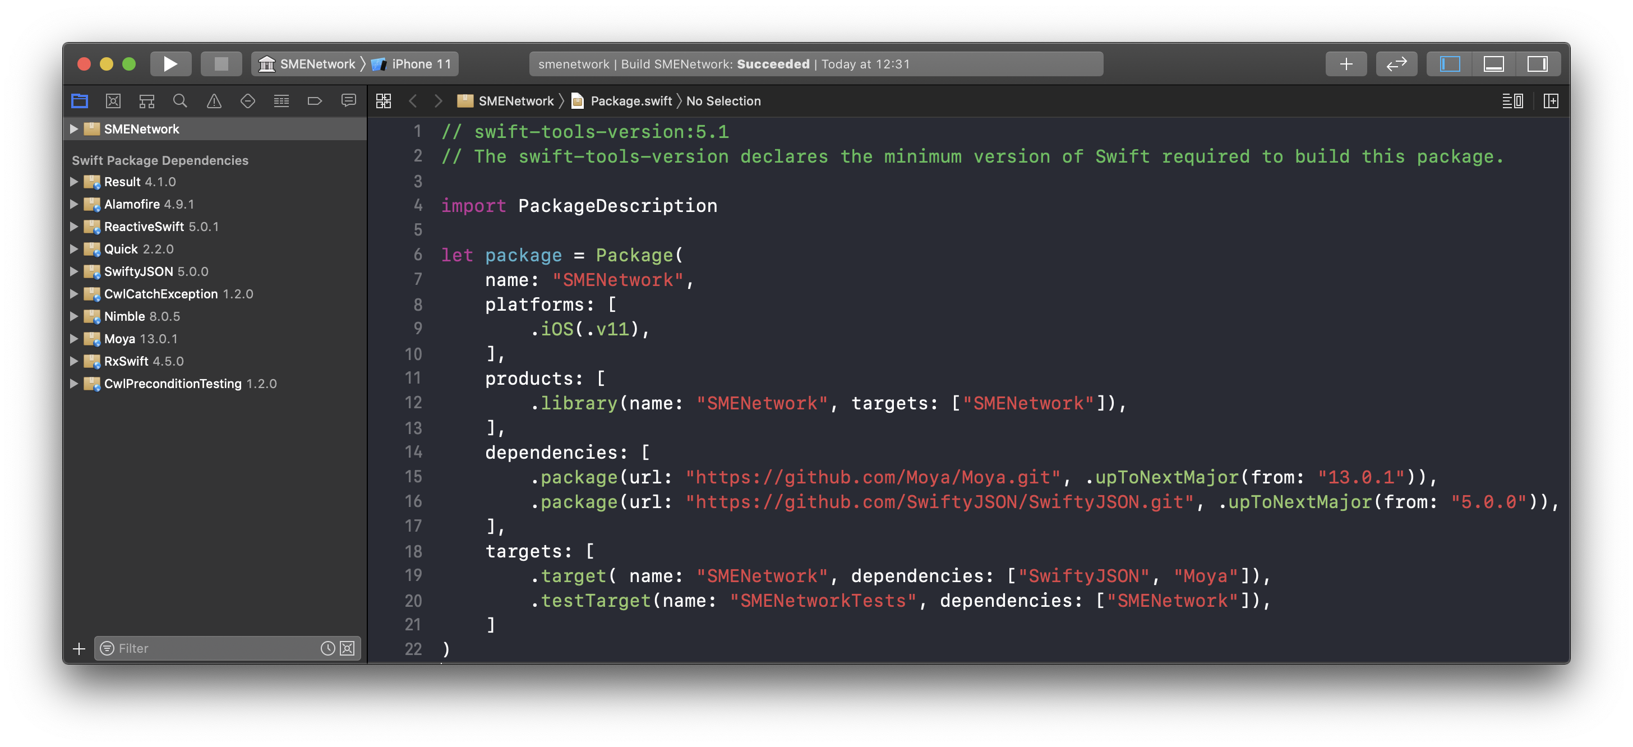The image size is (1633, 747).
Task: Toggle the bottom Debug area
Action: tap(1493, 64)
